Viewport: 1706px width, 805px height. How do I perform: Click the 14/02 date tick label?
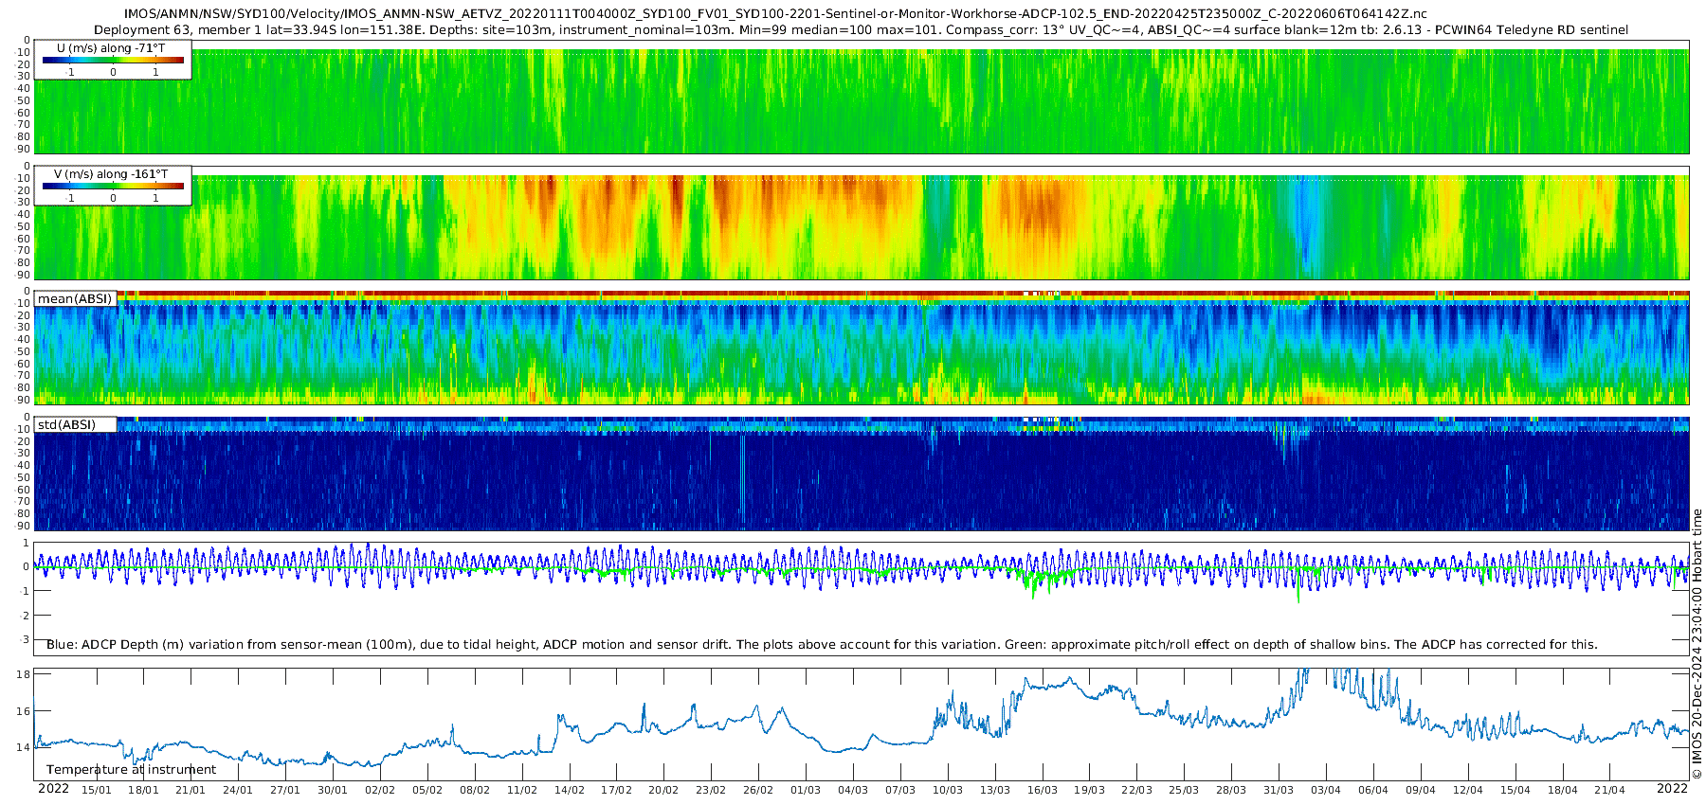569,790
